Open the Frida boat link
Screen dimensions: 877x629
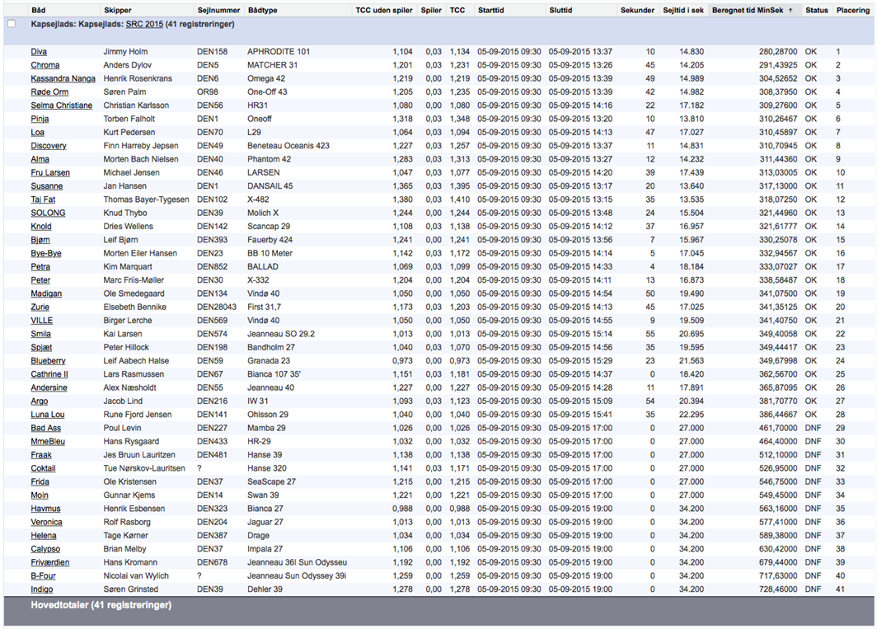pyautogui.click(x=40, y=481)
